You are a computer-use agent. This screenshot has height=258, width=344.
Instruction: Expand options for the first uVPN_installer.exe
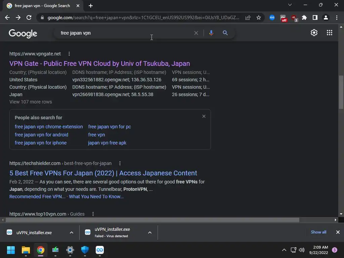[x=72, y=232]
